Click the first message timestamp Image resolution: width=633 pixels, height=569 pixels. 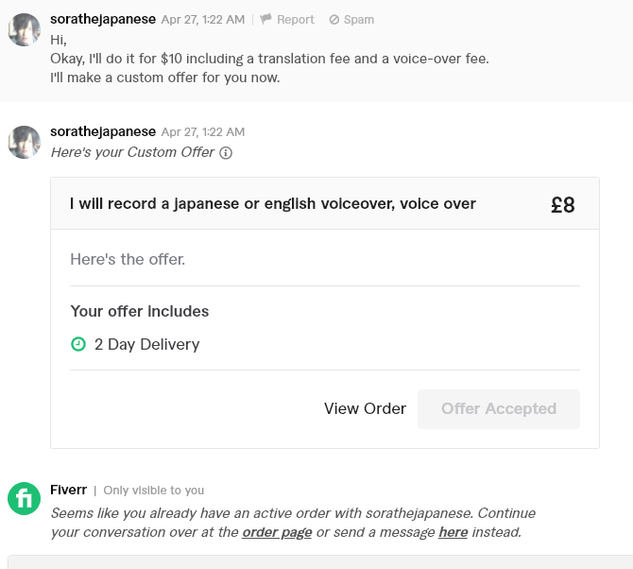(203, 20)
